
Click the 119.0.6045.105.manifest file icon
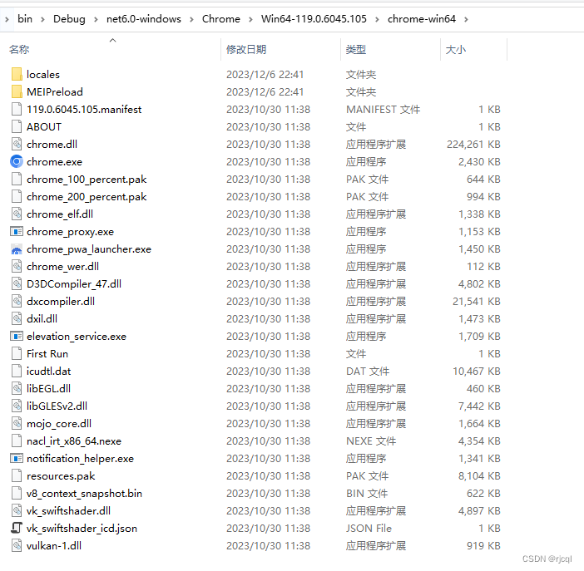pos(17,110)
